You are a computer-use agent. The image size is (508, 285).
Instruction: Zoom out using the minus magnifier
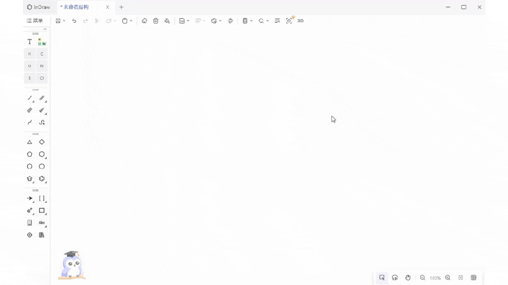(422, 277)
